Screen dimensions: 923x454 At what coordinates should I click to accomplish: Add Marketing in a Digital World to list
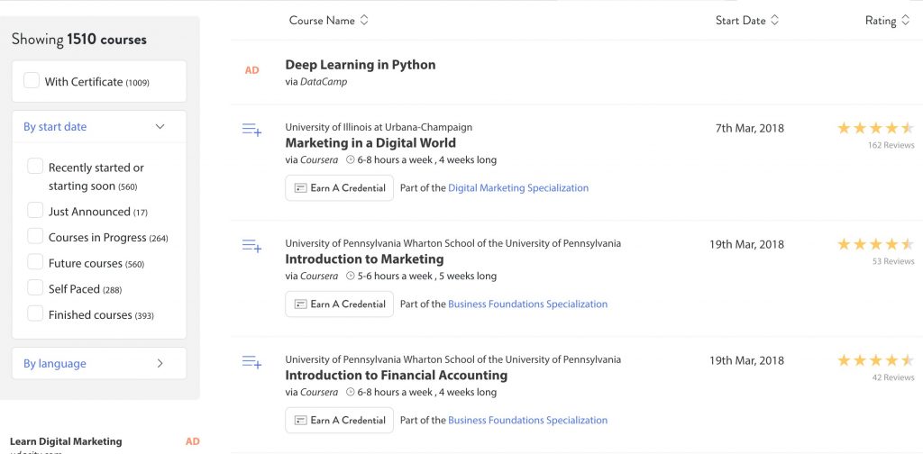click(251, 130)
